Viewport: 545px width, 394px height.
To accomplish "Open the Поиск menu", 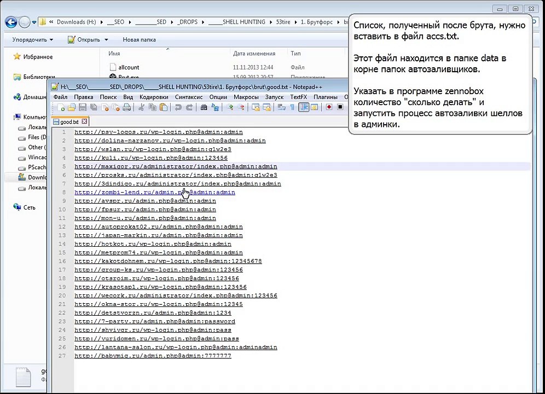I will point(108,97).
